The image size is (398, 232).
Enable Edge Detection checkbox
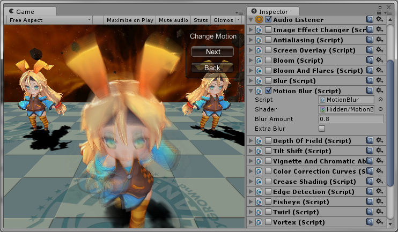[268, 191]
